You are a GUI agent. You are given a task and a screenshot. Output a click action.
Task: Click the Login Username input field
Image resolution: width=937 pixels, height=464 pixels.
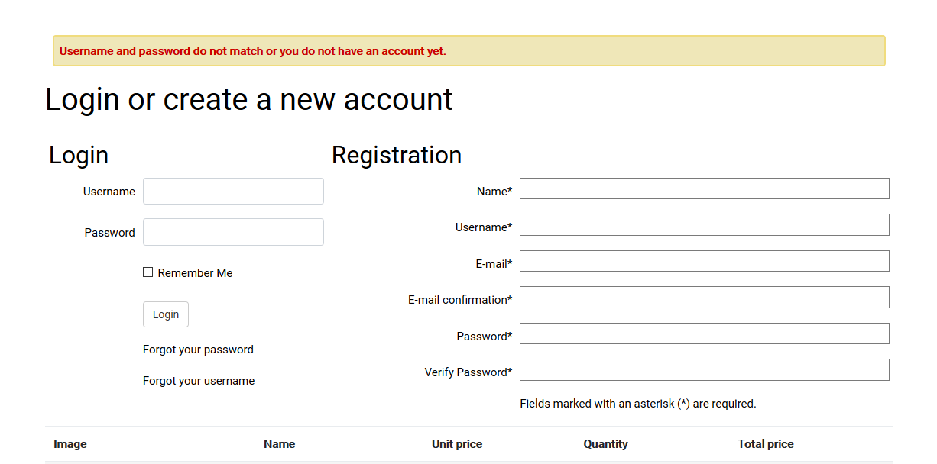tap(233, 192)
